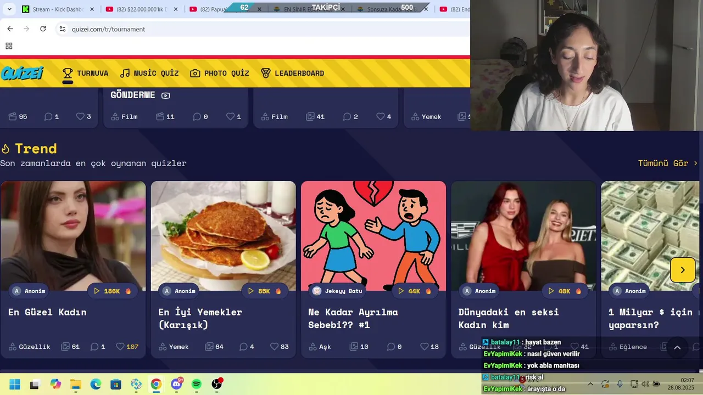Open Spotify from taskbar
The image size is (703, 395).
tap(197, 384)
